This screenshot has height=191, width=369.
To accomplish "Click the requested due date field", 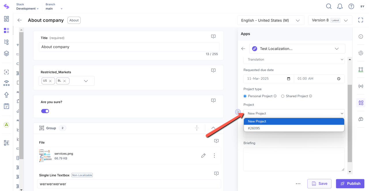I will (x=268, y=79).
